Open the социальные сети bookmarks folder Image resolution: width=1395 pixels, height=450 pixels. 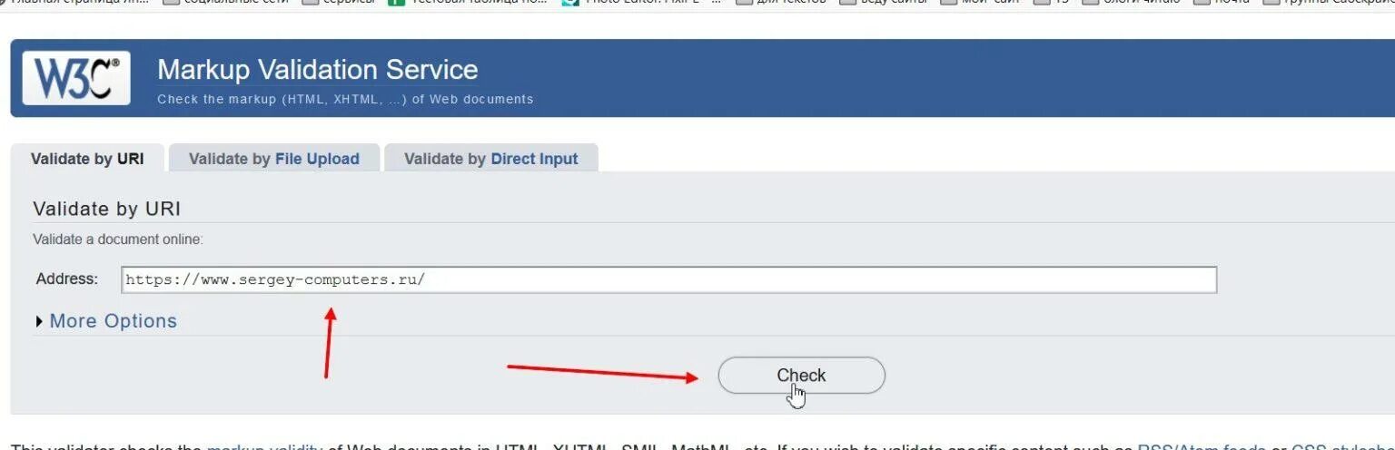225,3
